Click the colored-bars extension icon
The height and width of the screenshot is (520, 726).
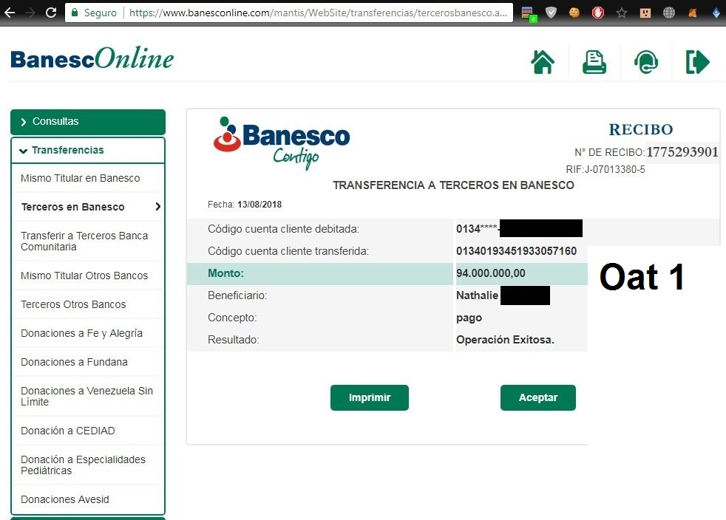[528, 13]
